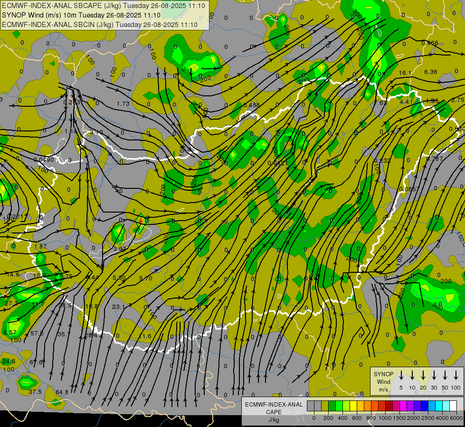Click the 1.73 value on the map
The image size is (465, 427).
pos(123,104)
